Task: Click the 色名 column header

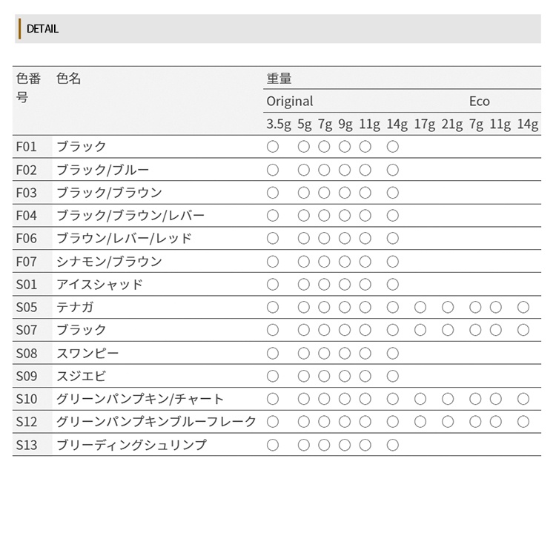Action: 69,79
